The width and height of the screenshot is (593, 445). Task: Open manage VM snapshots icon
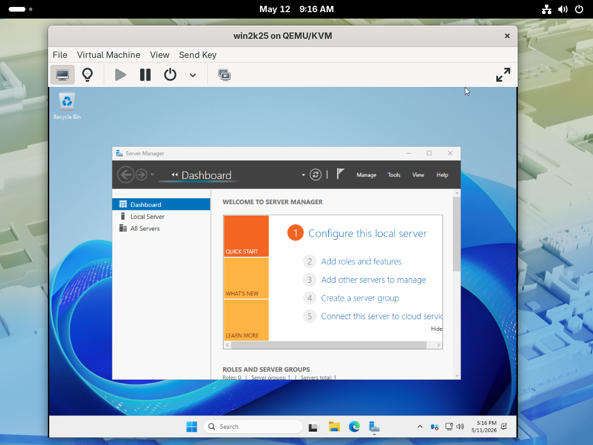point(224,75)
